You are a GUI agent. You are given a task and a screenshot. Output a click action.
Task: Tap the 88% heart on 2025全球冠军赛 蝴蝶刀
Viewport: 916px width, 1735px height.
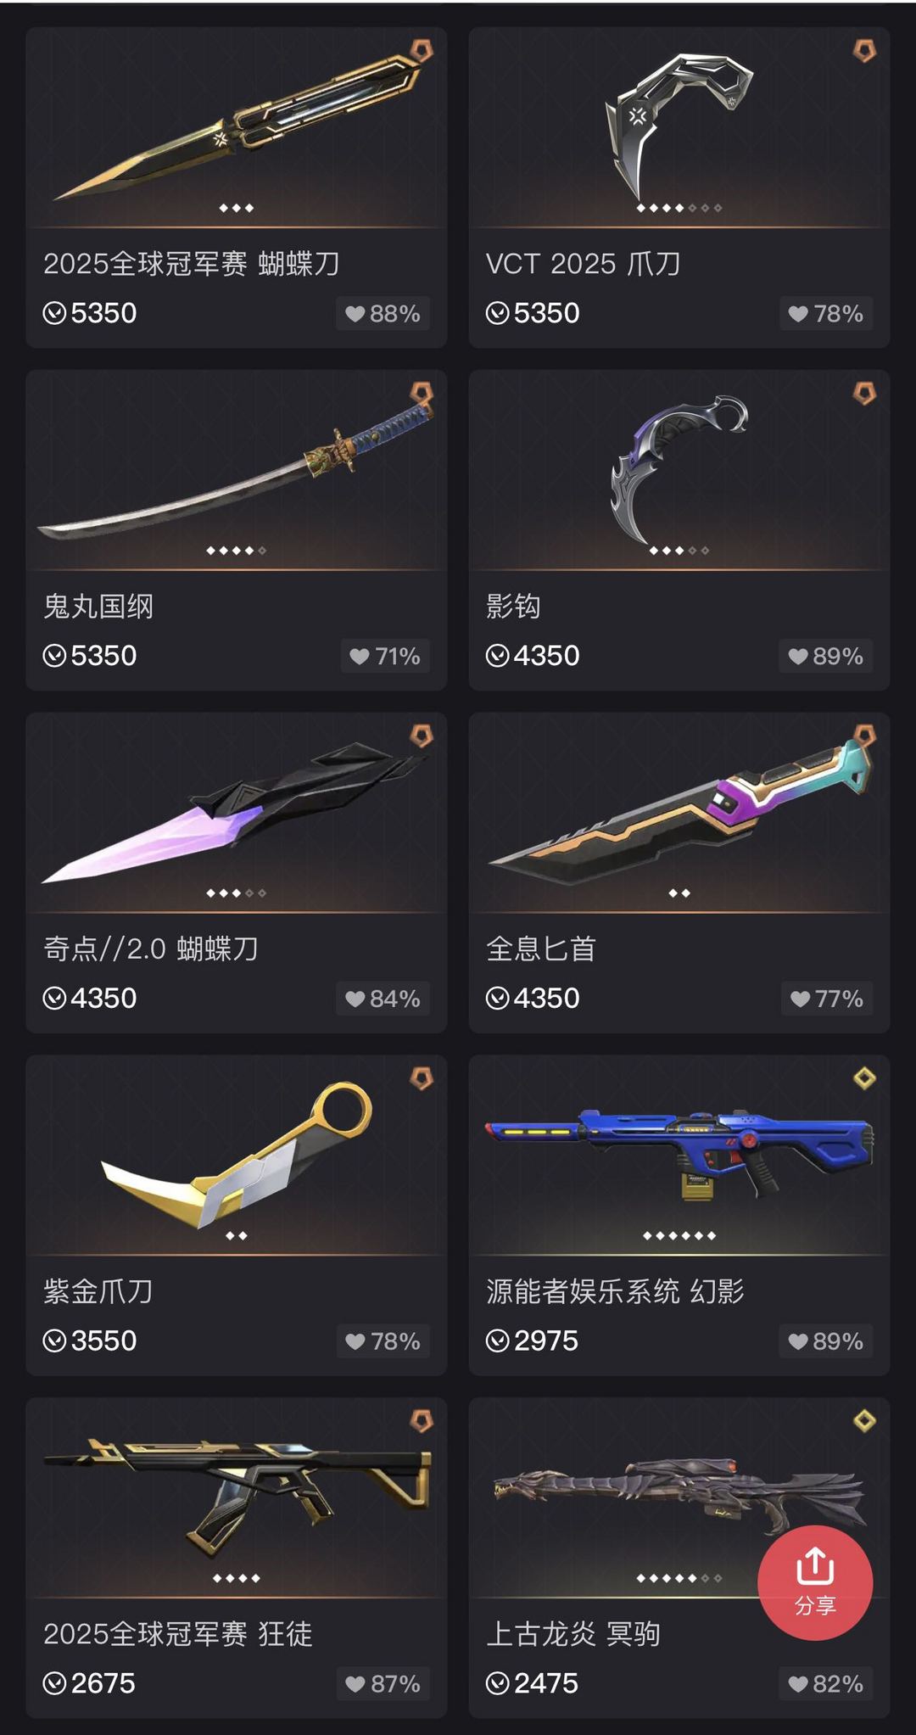tap(383, 313)
